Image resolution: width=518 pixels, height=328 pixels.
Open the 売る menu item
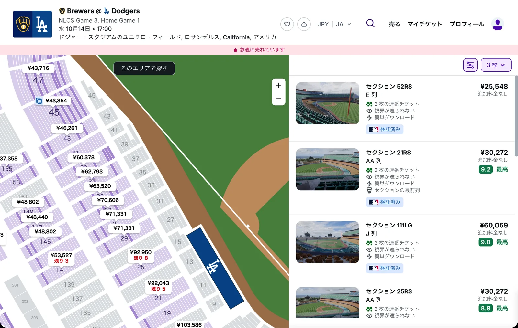[395, 24]
